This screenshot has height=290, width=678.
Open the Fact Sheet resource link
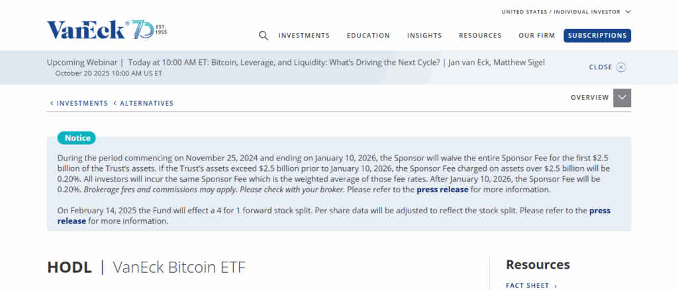pos(527,286)
